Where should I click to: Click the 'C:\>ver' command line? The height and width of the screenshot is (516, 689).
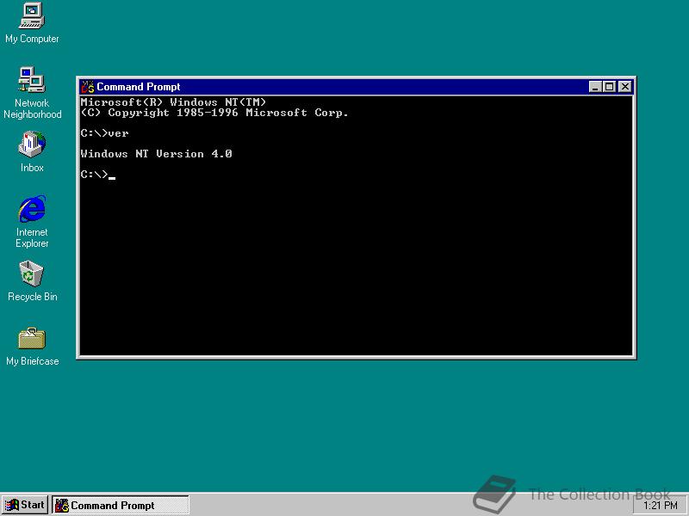(104, 133)
